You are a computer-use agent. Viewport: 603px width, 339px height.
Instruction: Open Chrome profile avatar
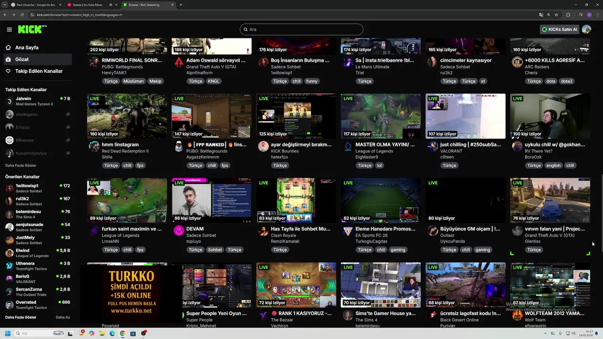(589, 15)
